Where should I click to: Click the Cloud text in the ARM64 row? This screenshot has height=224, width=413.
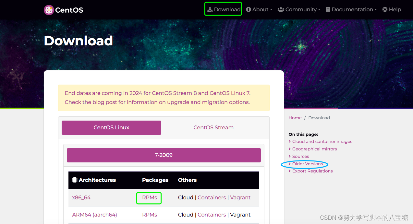pos(186,215)
